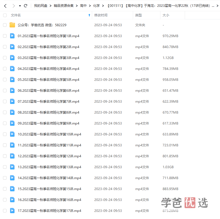Select file name 08.2023届高一秋季名师班化学第8讲.mp4

48,113
